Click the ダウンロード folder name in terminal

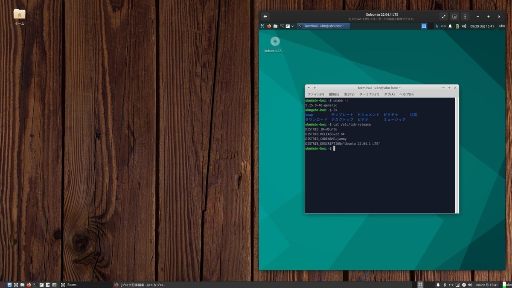point(316,119)
